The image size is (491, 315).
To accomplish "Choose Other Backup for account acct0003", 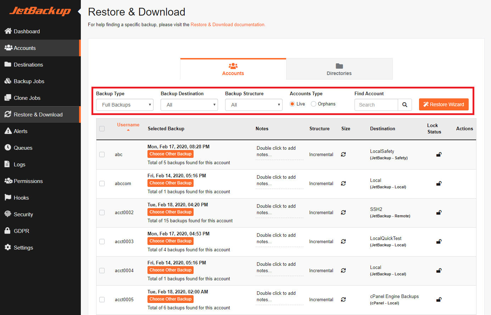I will click(171, 241).
